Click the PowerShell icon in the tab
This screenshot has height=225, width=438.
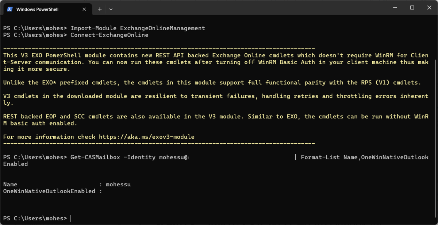click(x=10, y=9)
